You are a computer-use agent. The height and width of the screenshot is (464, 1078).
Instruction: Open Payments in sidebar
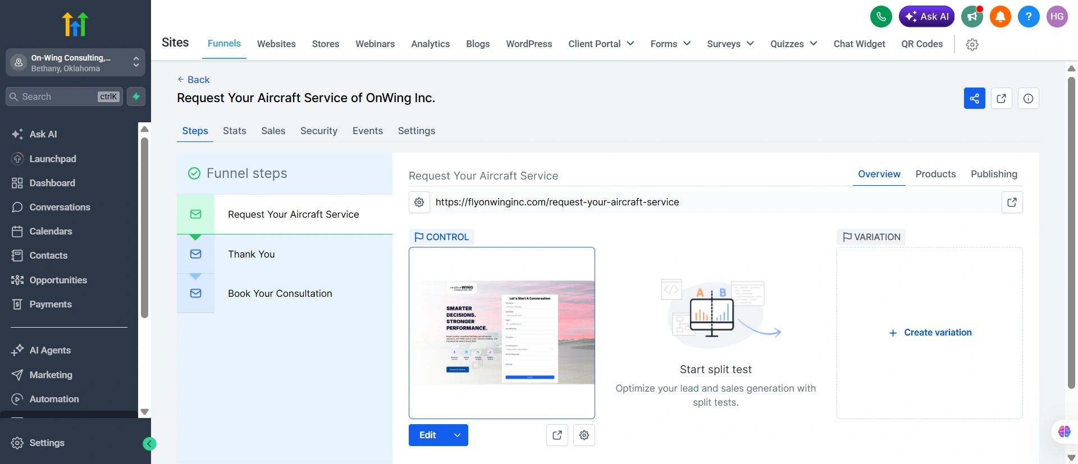[42, 304]
